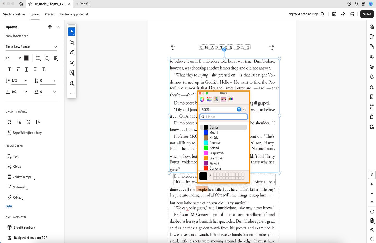This screenshot has height=243, width=376.
Task: Toggle subscript formatting
Action: coord(44,69)
